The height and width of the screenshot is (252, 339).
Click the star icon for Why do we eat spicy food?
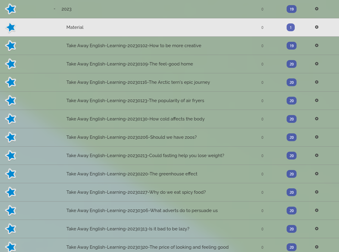11,193
